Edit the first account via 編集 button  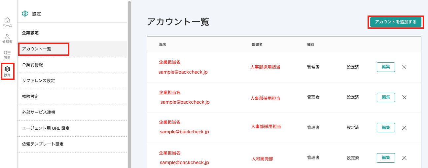point(386,67)
